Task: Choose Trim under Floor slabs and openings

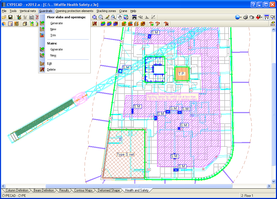Action: tap(53, 35)
